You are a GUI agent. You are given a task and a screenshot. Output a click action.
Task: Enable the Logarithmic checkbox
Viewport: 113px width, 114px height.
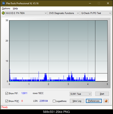(x=54, y=101)
